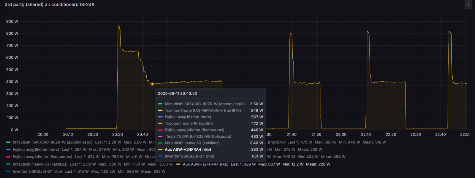Click 'Max: 700 W' legend value
475x178 pixels.
(x=284, y=157)
